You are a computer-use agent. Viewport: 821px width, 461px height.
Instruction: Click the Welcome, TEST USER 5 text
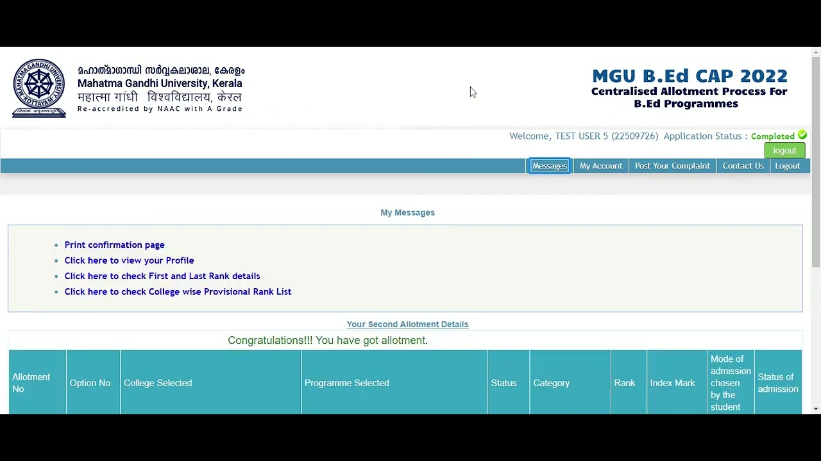(584, 136)
